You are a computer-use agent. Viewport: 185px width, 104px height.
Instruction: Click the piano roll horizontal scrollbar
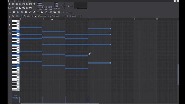[60, 103]
